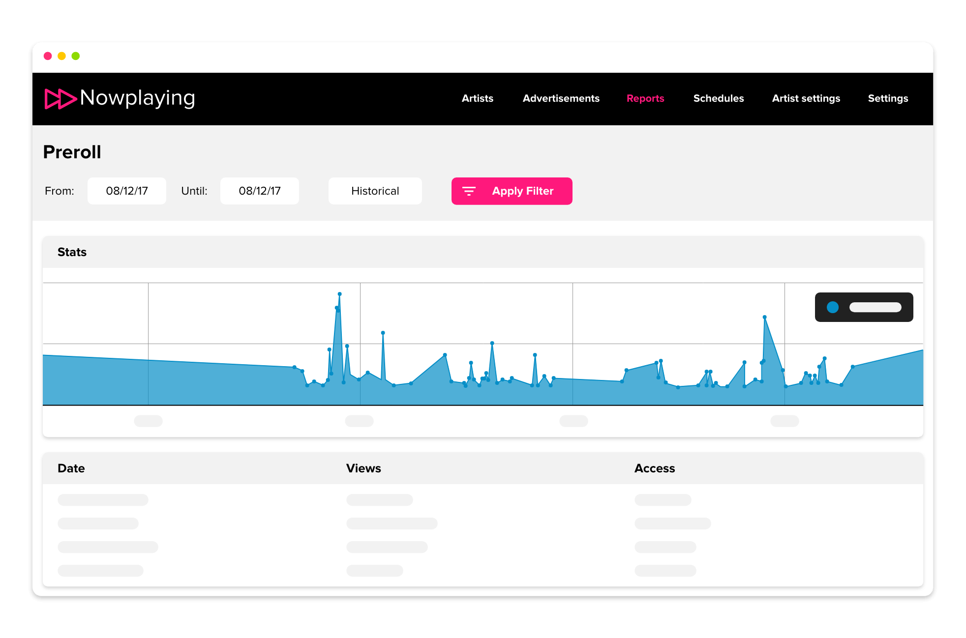
Task: Sort the table by the Views column header
Action: pos(363,468)
